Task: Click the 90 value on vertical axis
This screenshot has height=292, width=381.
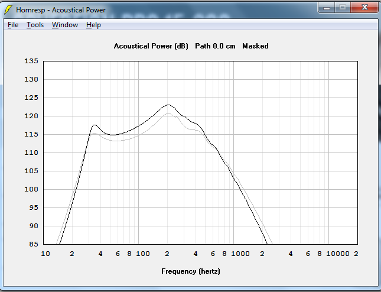Action: pos(34,226)
